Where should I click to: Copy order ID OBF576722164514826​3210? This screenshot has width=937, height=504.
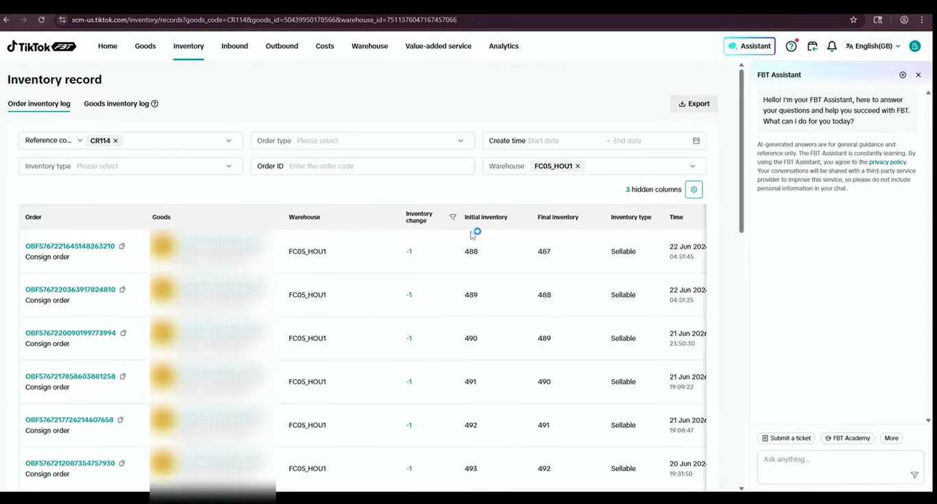pos(122,246)
